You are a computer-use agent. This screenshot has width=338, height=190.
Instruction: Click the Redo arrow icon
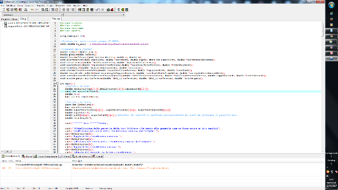tap(36, 10)
